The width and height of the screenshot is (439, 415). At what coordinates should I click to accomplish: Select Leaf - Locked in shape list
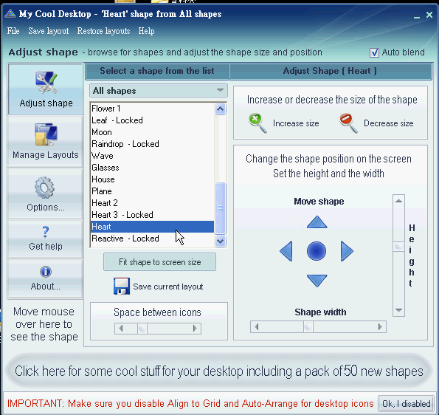tap(152, 120)
